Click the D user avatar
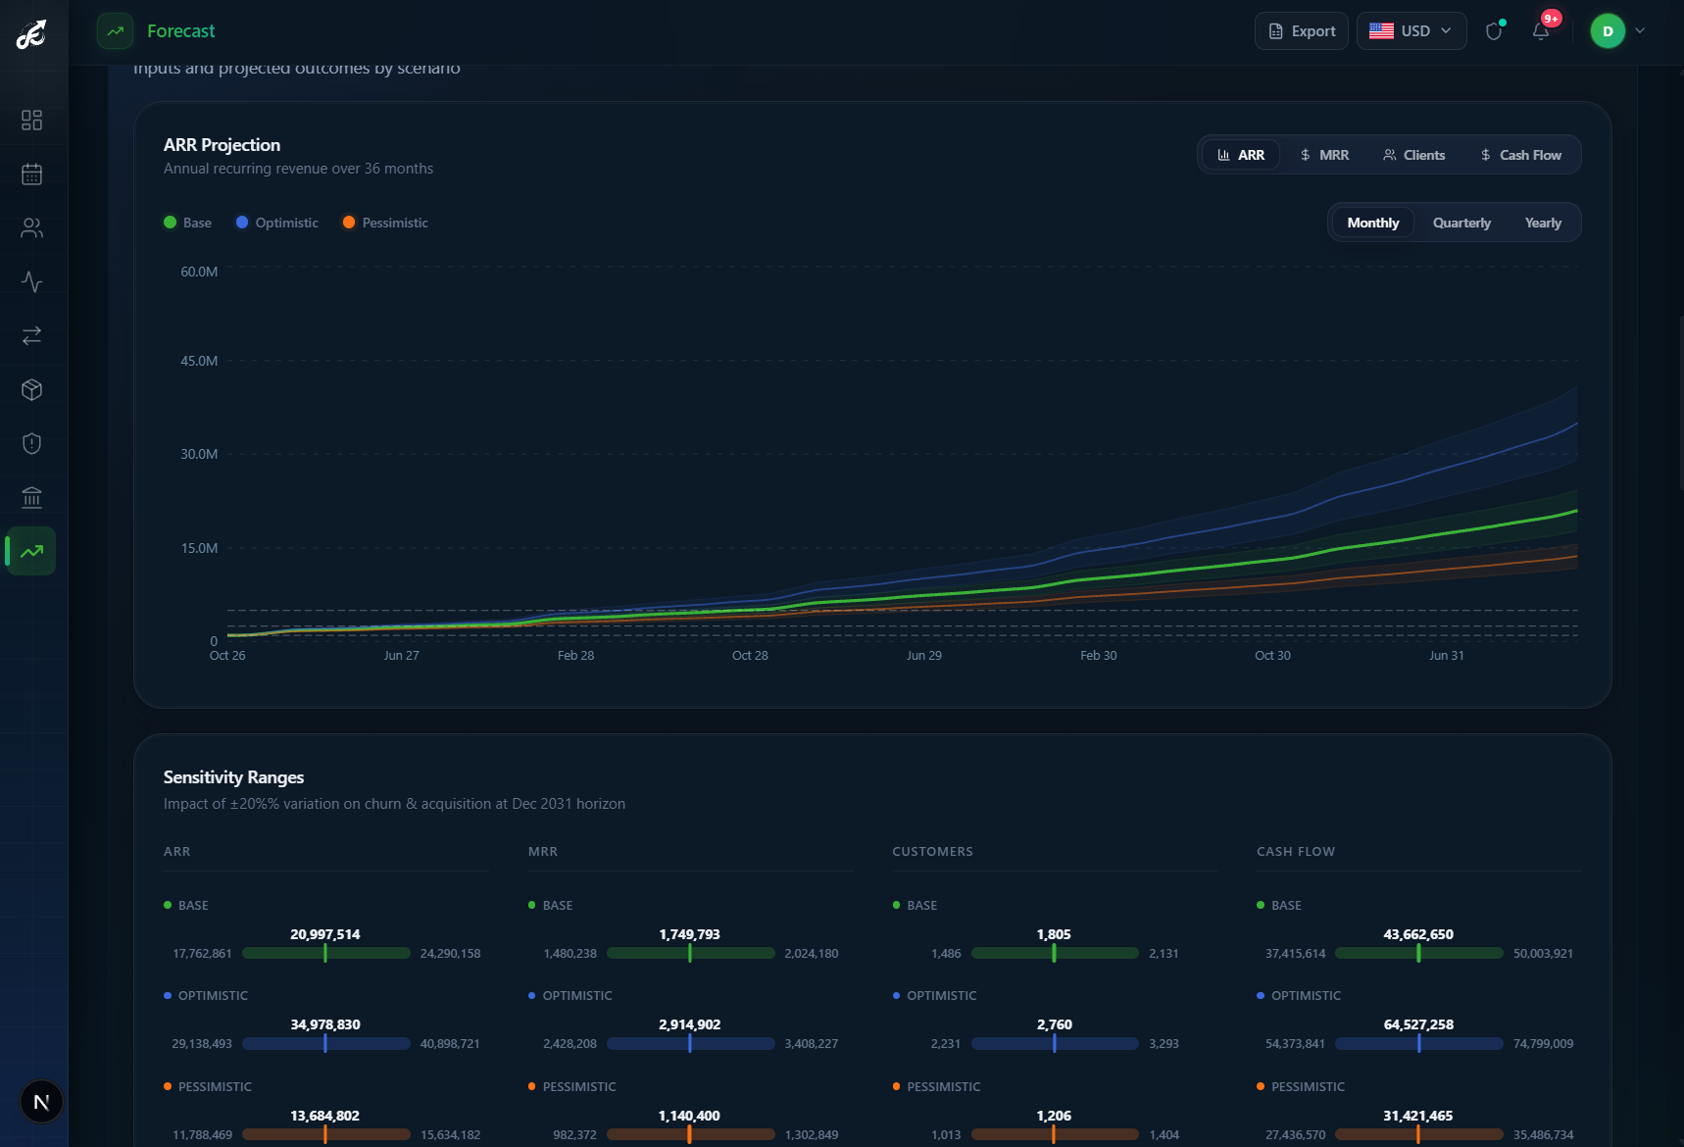 click(x=1608, y=31)
